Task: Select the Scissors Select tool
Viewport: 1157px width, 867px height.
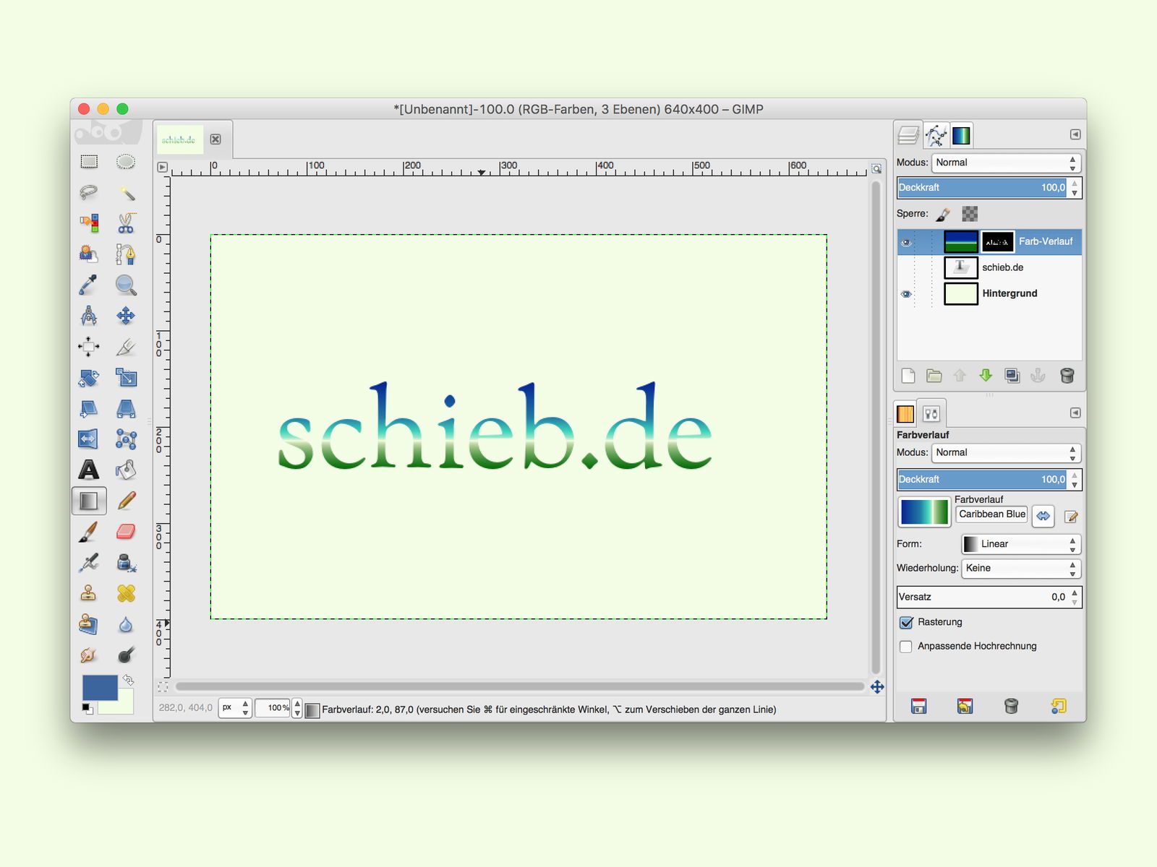Action: click(126, 223)
